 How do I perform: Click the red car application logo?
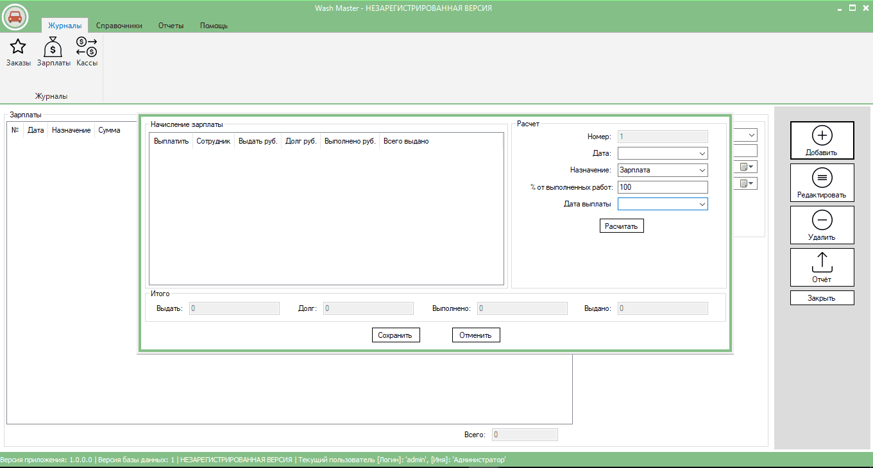pos(15,17)
